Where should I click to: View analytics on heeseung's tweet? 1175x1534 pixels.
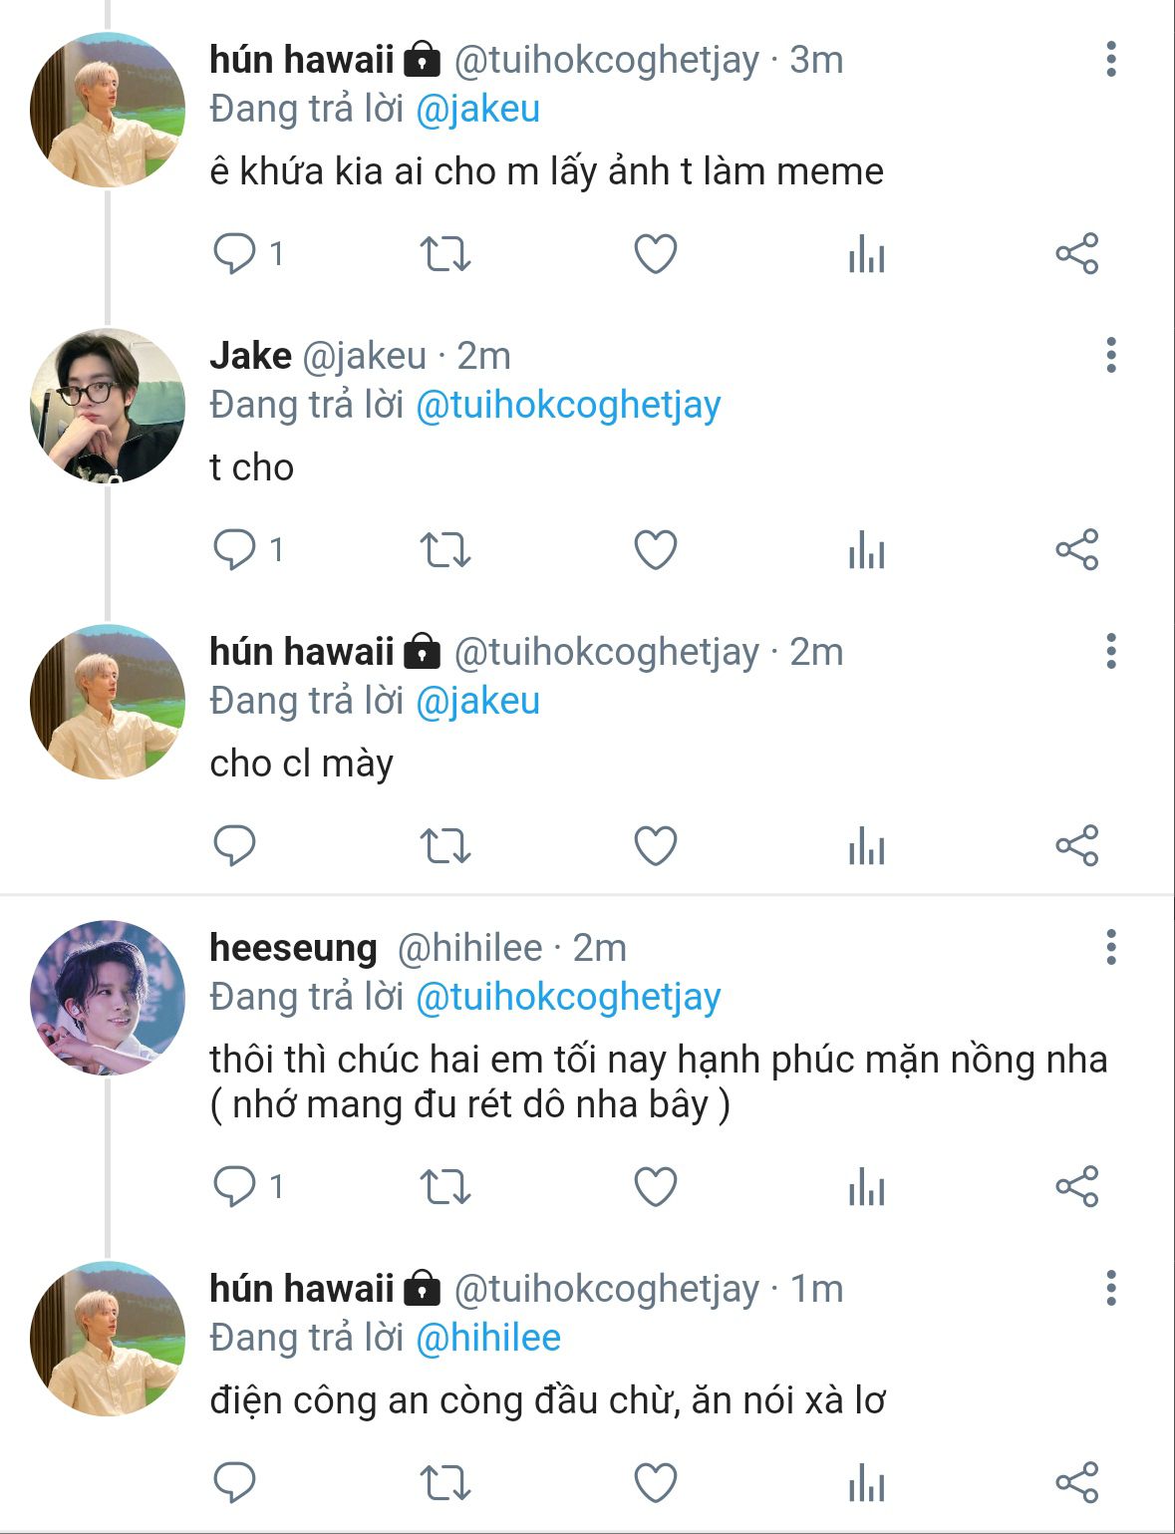click(866, 1187)
